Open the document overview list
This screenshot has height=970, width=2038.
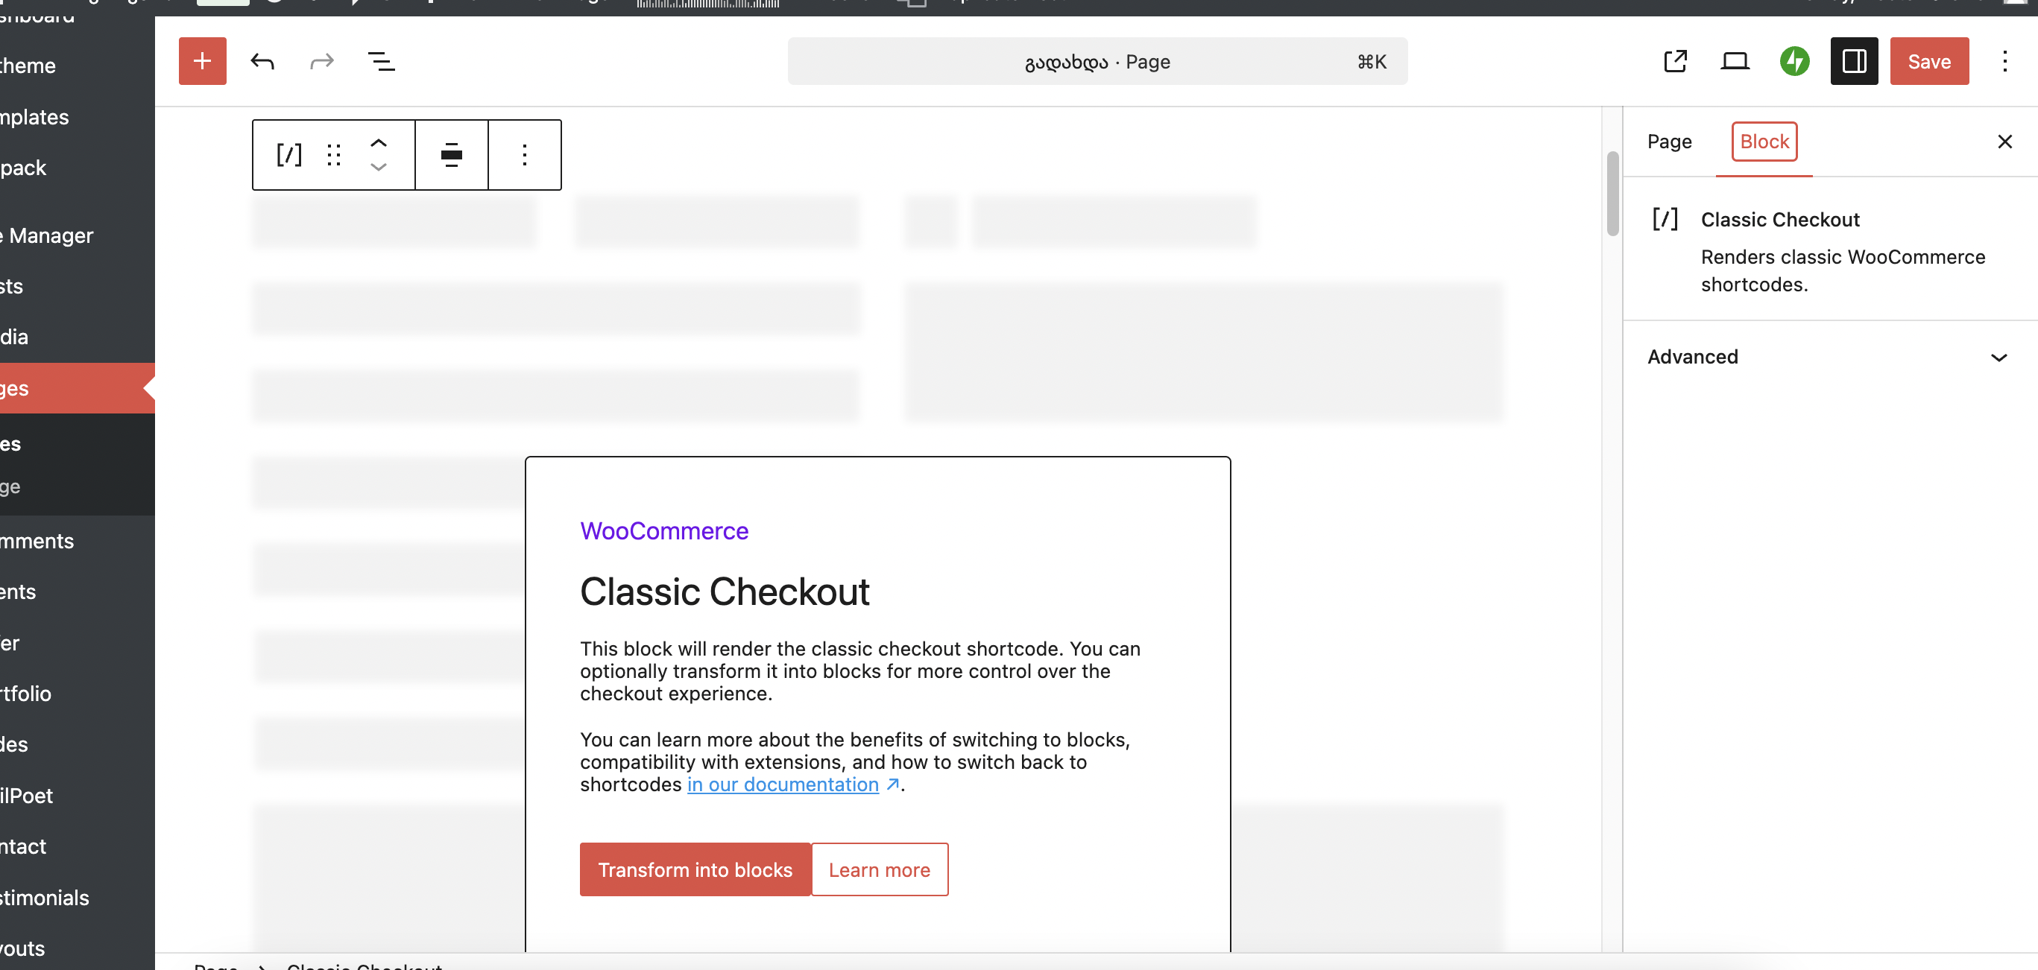tap(382, 61)
